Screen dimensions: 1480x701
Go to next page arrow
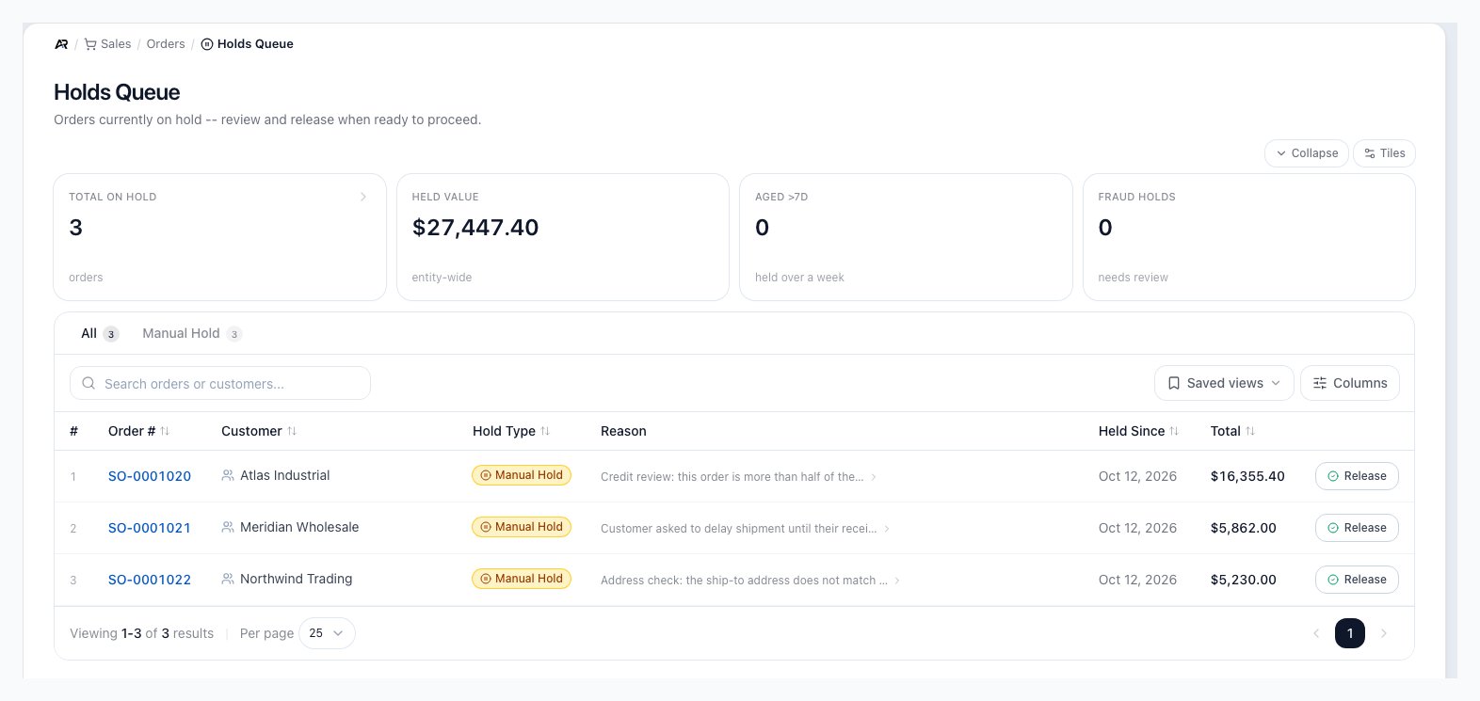tap(1384, 633)
